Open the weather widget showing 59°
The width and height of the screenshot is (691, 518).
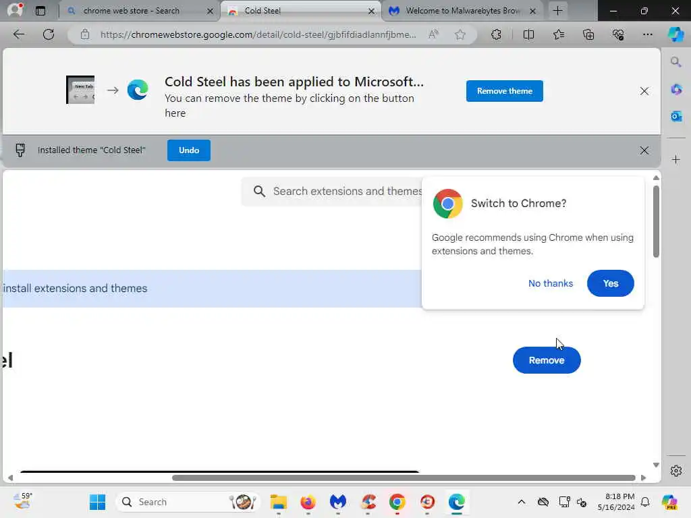point(22,501)
